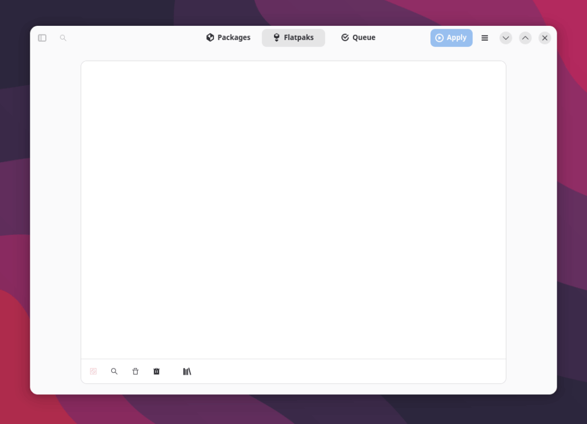The image size is (587, 424).
Task: Open the Queue tab
Action: click(x=358, y=38)
